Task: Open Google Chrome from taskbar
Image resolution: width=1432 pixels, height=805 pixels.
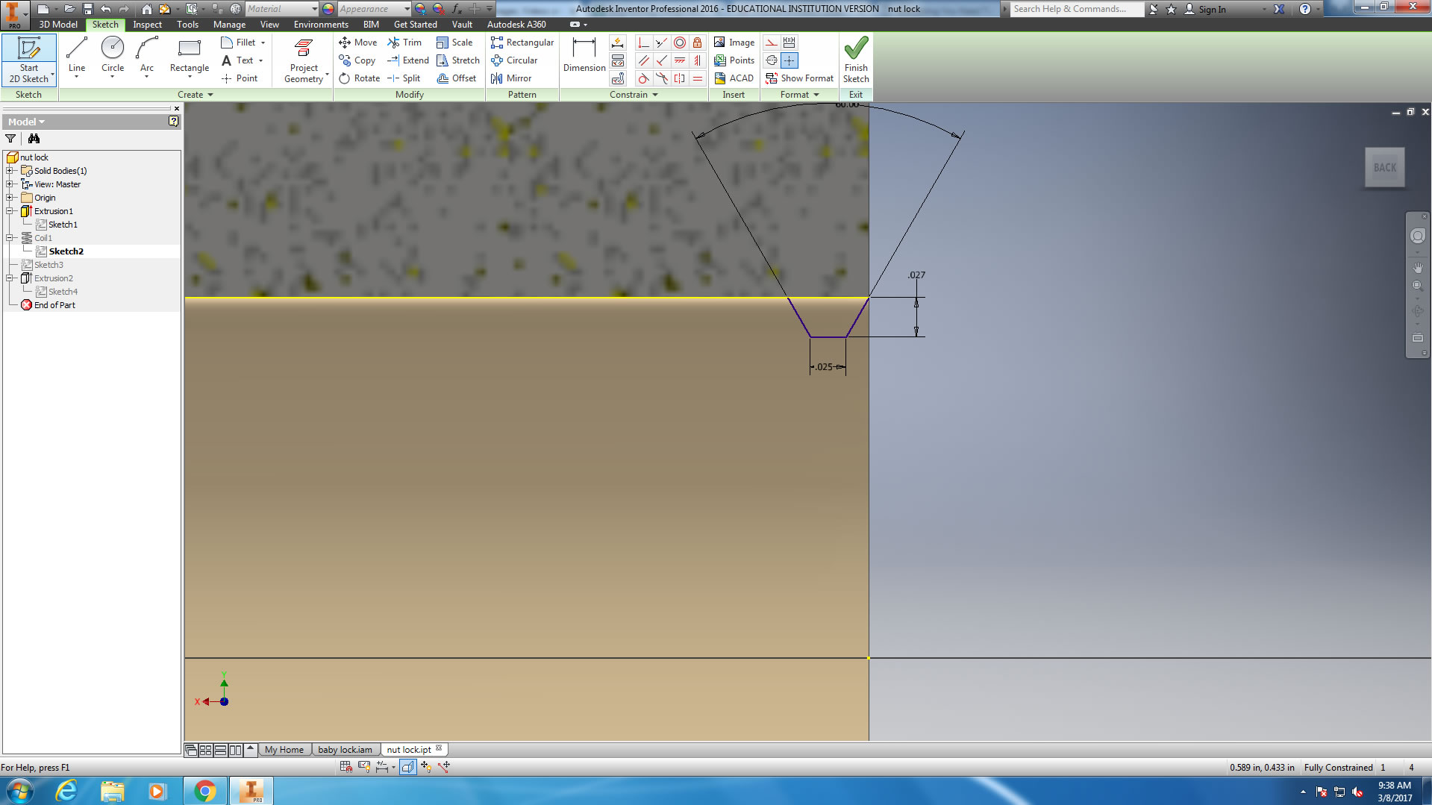Action: point(204,791)
